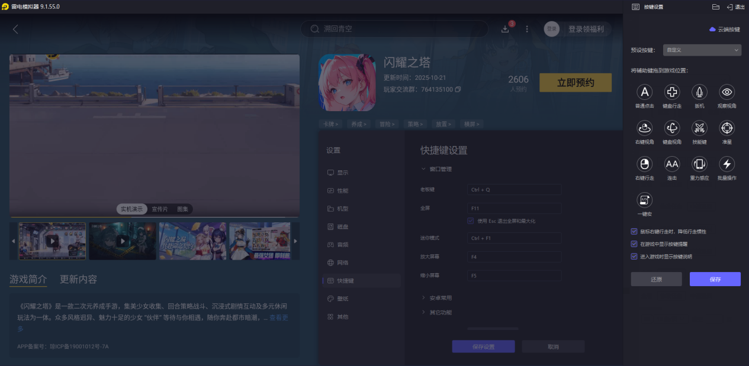Image resolution: width=749 pixels, height=366 pixels.
Task: Select the 右键视角 icon
Action: tap(644, 128)
